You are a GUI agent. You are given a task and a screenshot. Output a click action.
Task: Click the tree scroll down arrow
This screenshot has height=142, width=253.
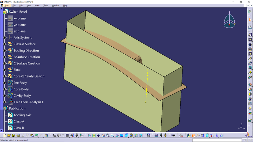[x=2, y=130]
